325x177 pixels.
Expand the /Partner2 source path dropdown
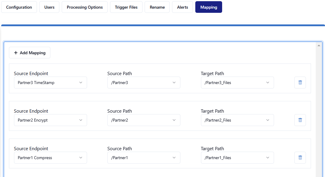click(144, 120)
